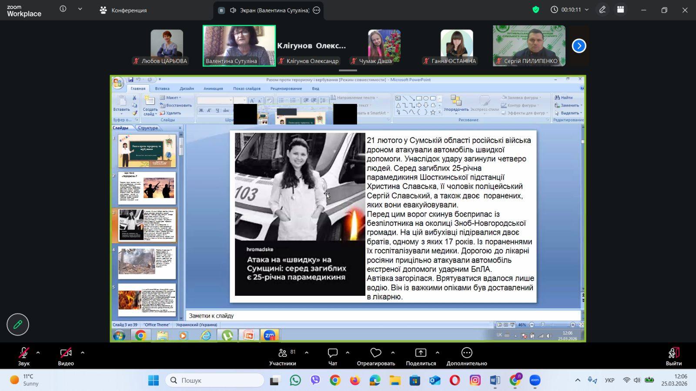This screenshot has height=391, width=696.
Task: Click the green encryption shield icon
Action: [536, 10]
